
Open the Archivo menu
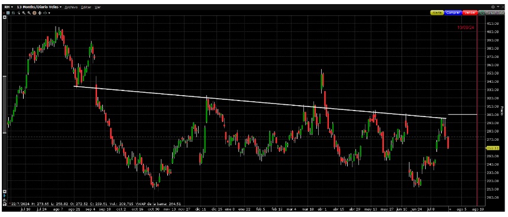[71, 7]
